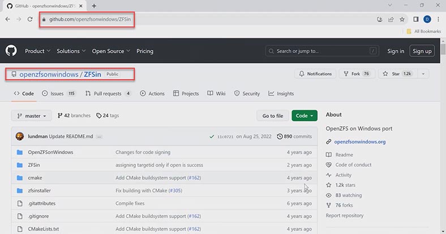
Task: Open the Actions tab
Action: (x=152, y=93)
